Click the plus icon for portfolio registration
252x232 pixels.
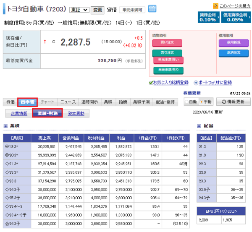(x=196, y=83)
